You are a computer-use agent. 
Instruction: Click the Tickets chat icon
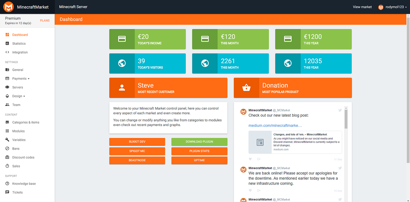coord(7,192)
